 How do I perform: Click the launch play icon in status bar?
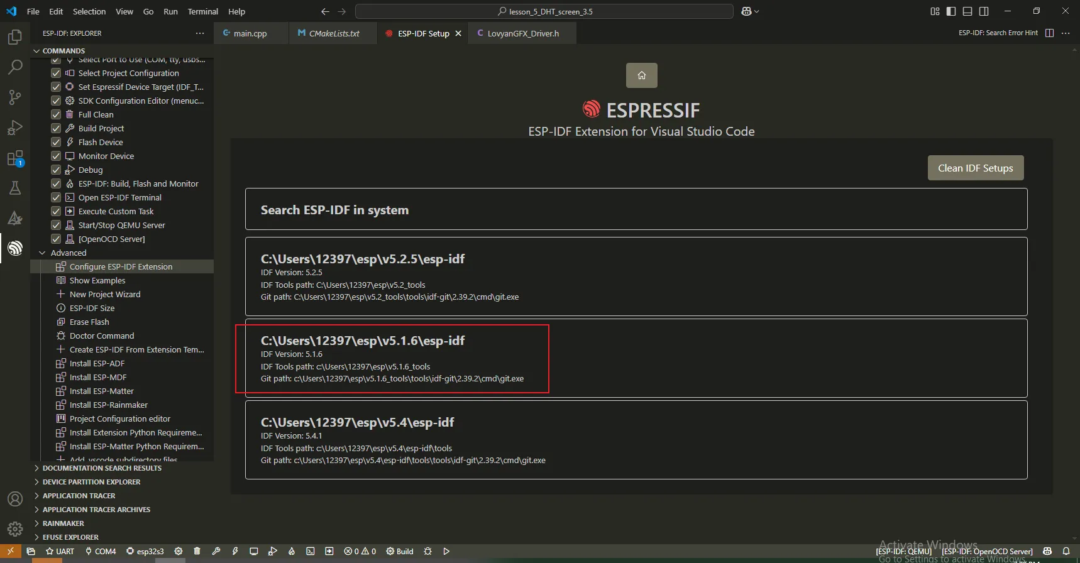coord(446,551)
